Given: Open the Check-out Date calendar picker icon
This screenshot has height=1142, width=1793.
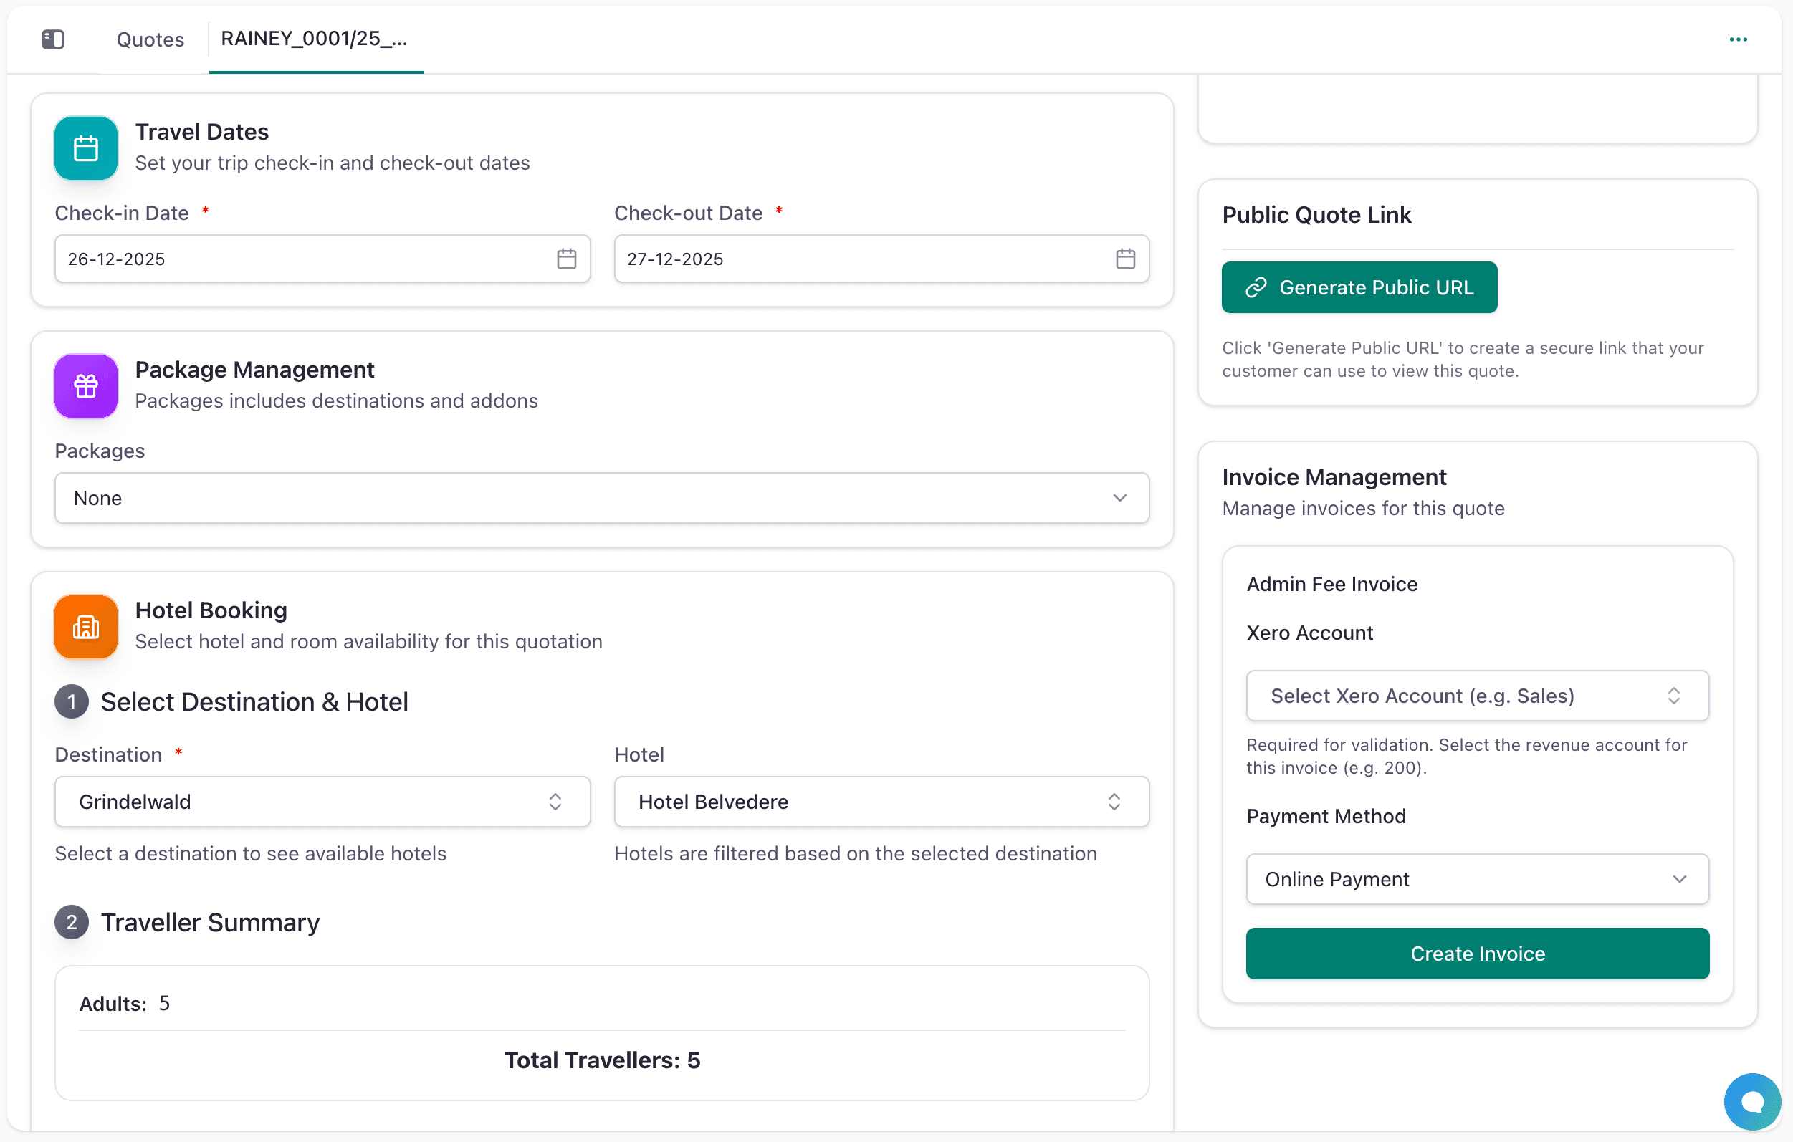Looking at the screenshot, I should pyautogui.click(x=1125, y=259).
